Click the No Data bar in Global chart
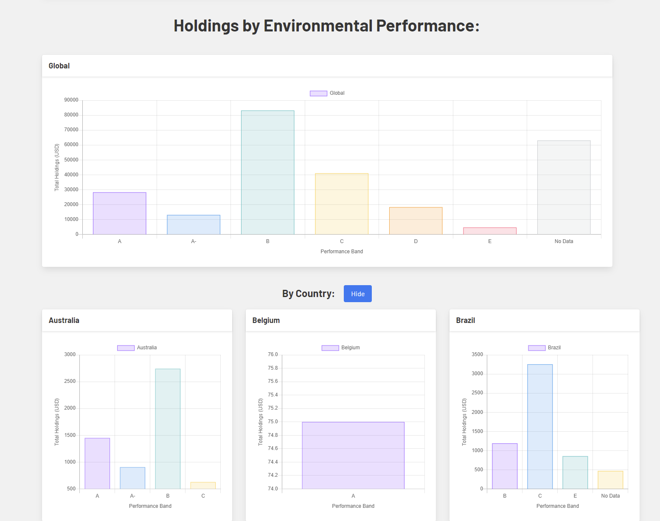Screen dimensions: 660x521 pyautogui.click(x=564, y=187)
